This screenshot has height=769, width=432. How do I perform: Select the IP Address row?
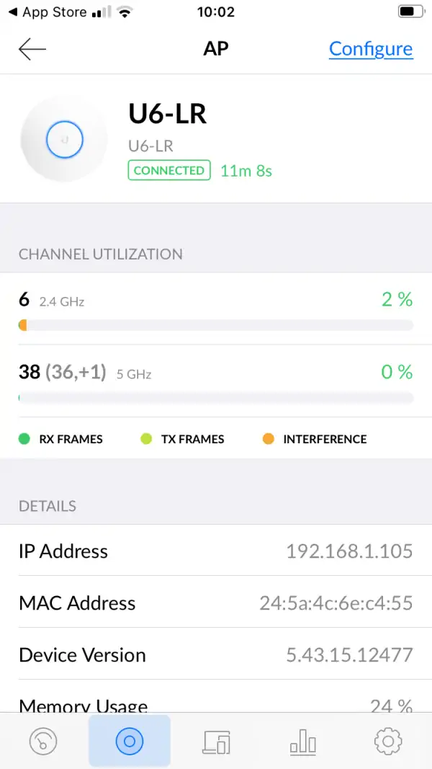coord(216,551)
